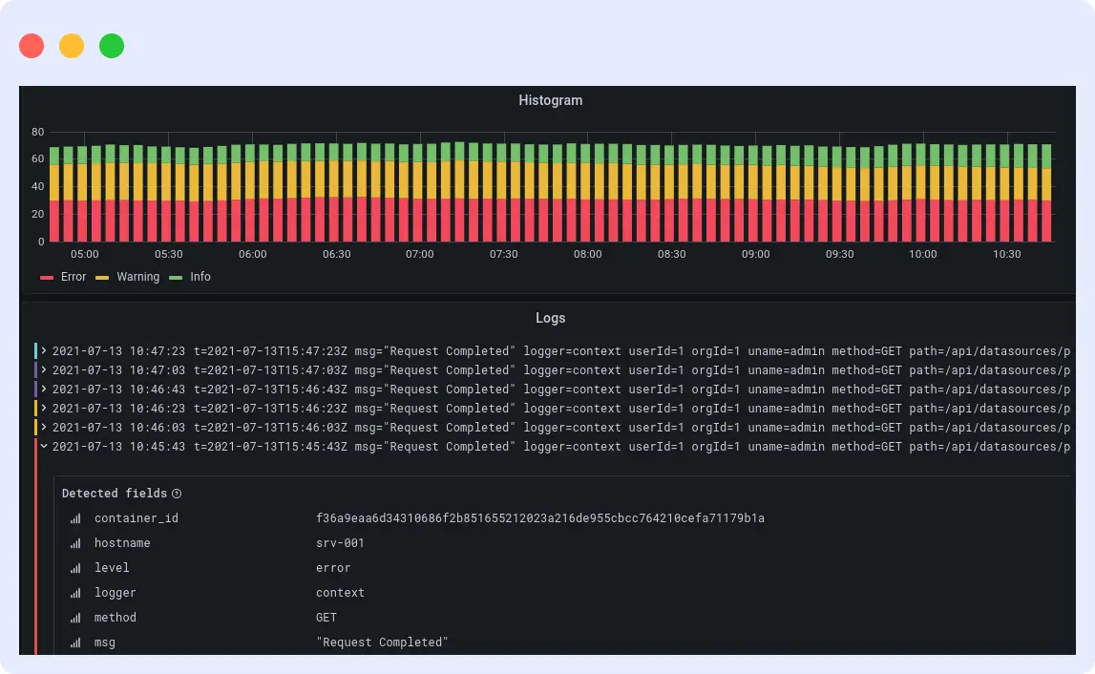Select the method value GET
The height and width of the screenshot is (674, 1095).
[x=326, y=618]
